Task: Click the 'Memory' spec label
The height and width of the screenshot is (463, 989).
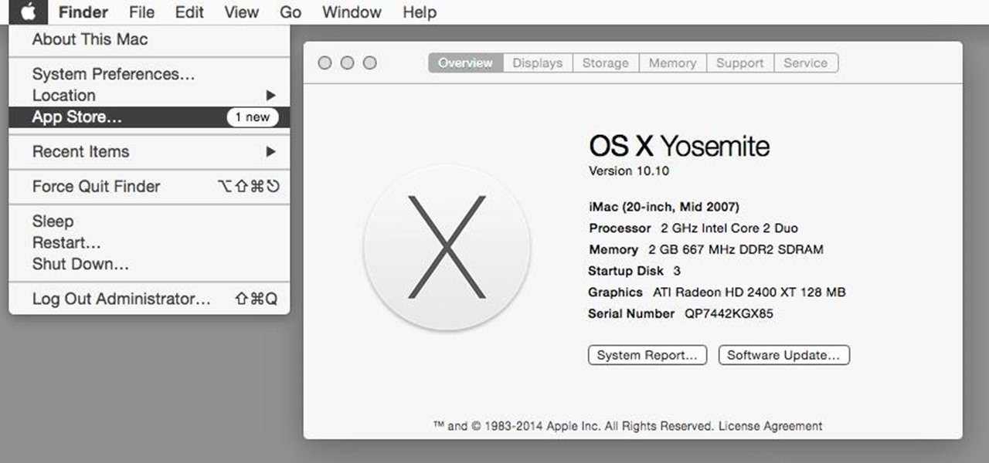Action: 613,250
